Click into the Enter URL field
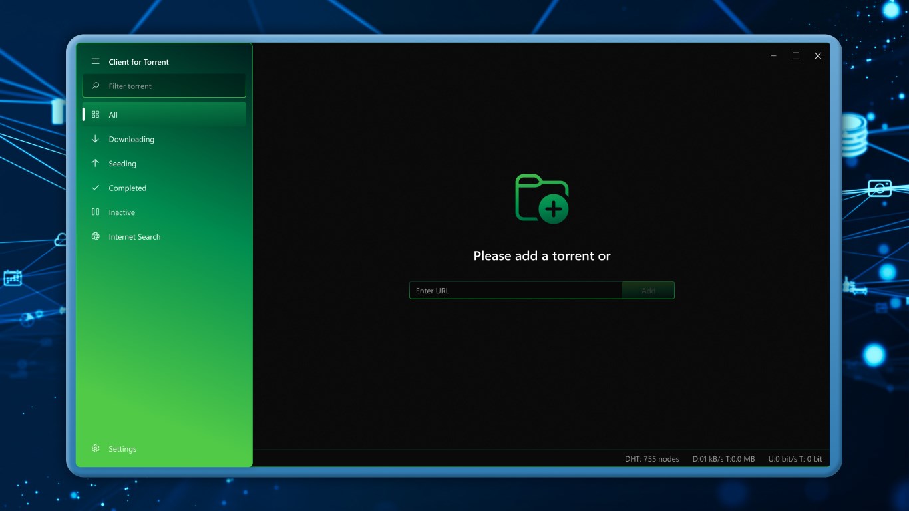The image size is (909, 511). pos(516,290)
